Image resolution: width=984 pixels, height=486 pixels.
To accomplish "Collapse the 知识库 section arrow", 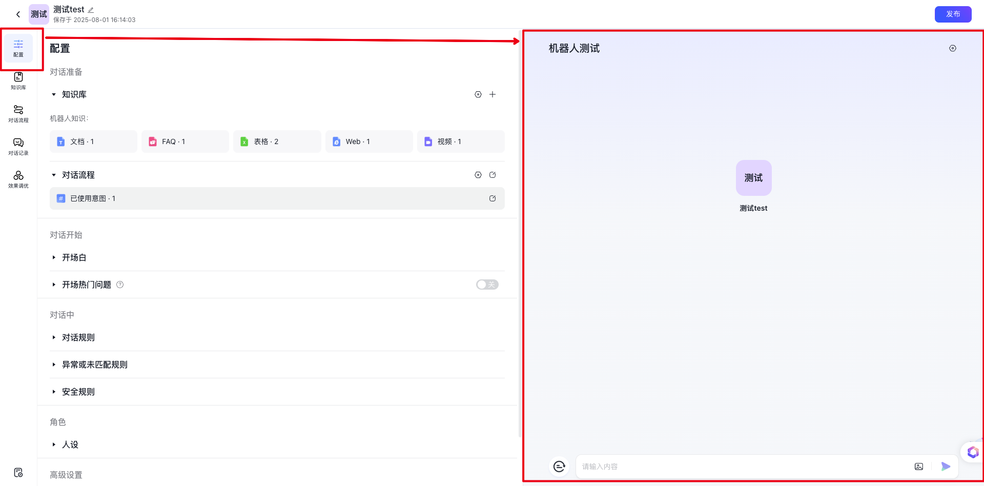I will (x=54, y=94).
